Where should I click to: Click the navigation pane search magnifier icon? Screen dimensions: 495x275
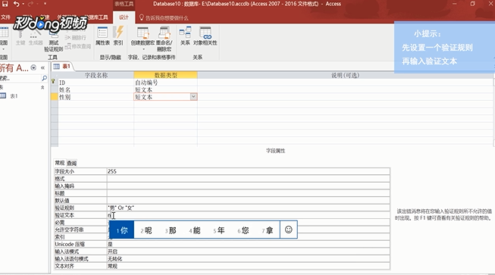[x=45, y=78]
